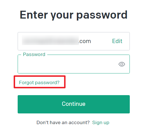148x132 pixels.
Task: Click the email address container box
Action: [x=74, y=41]
